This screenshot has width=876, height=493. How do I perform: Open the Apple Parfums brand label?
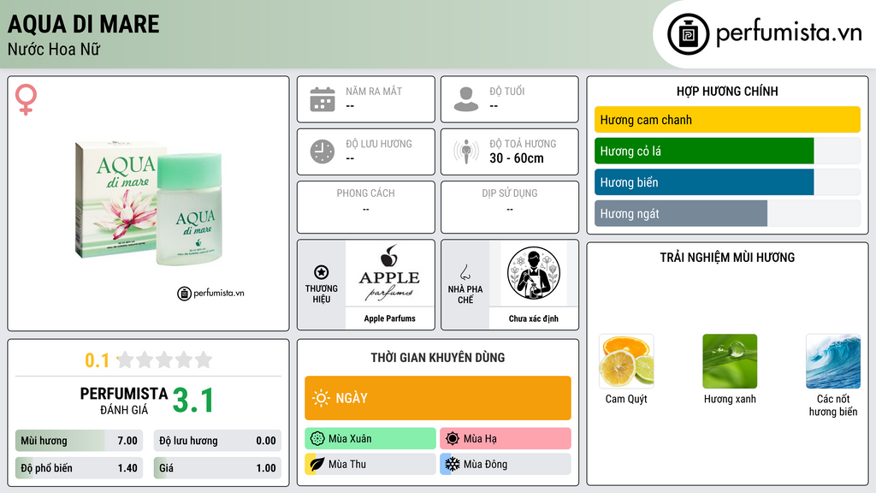point(389,318)
